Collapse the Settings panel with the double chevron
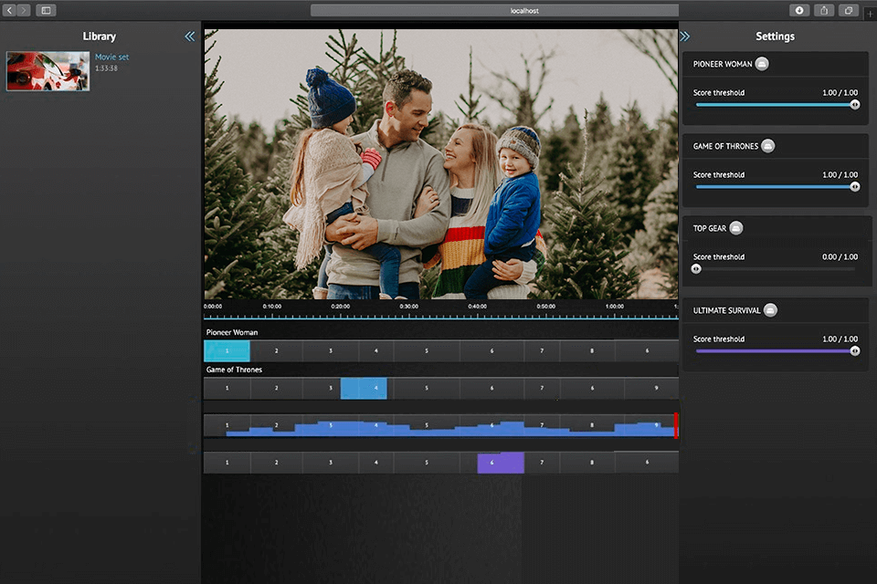This screenshot has width=877, height=584. 685,36
